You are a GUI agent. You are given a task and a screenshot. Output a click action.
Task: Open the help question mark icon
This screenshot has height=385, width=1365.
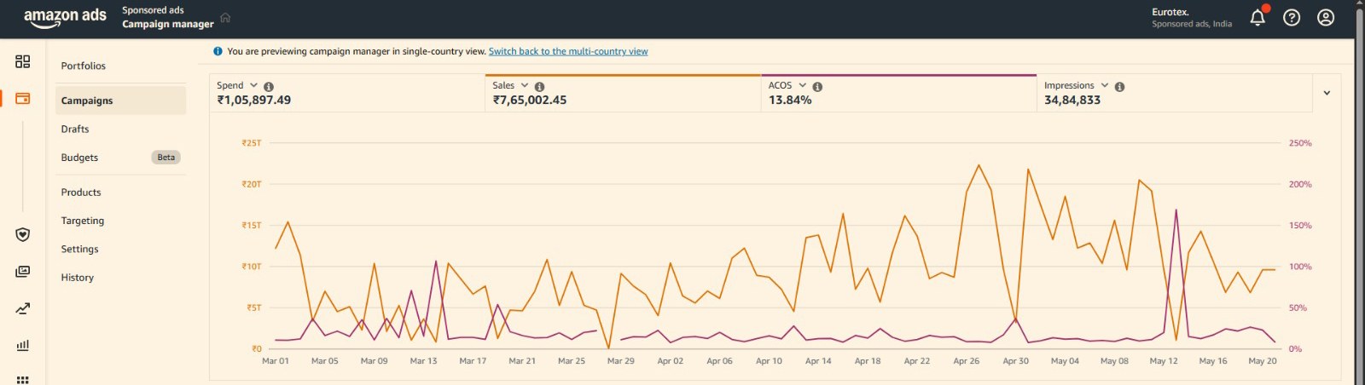[1292, 17]
